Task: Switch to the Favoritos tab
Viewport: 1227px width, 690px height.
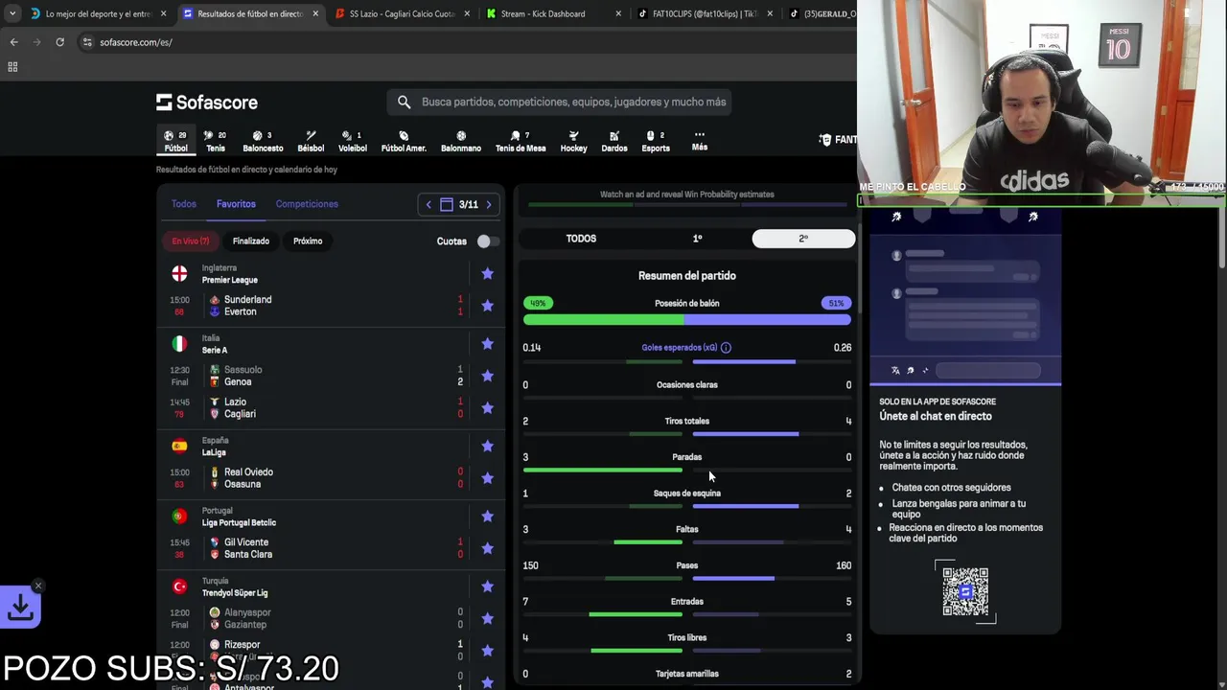Action: (x=236, y=204)
